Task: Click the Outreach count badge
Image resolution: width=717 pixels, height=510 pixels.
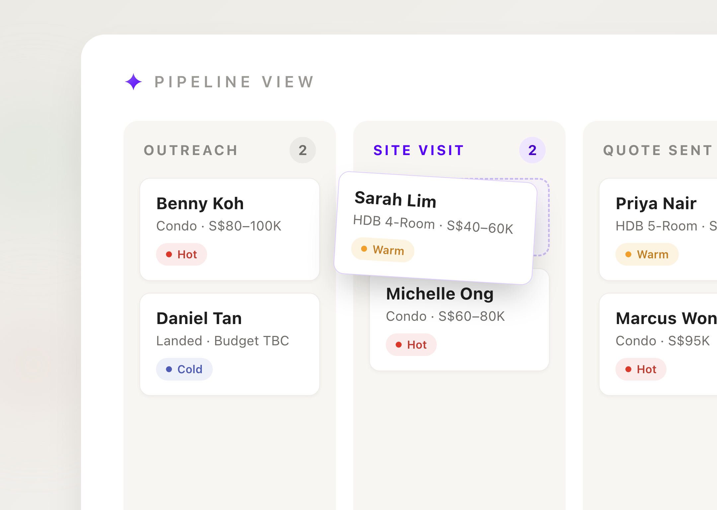Action: tap(302, 150)
